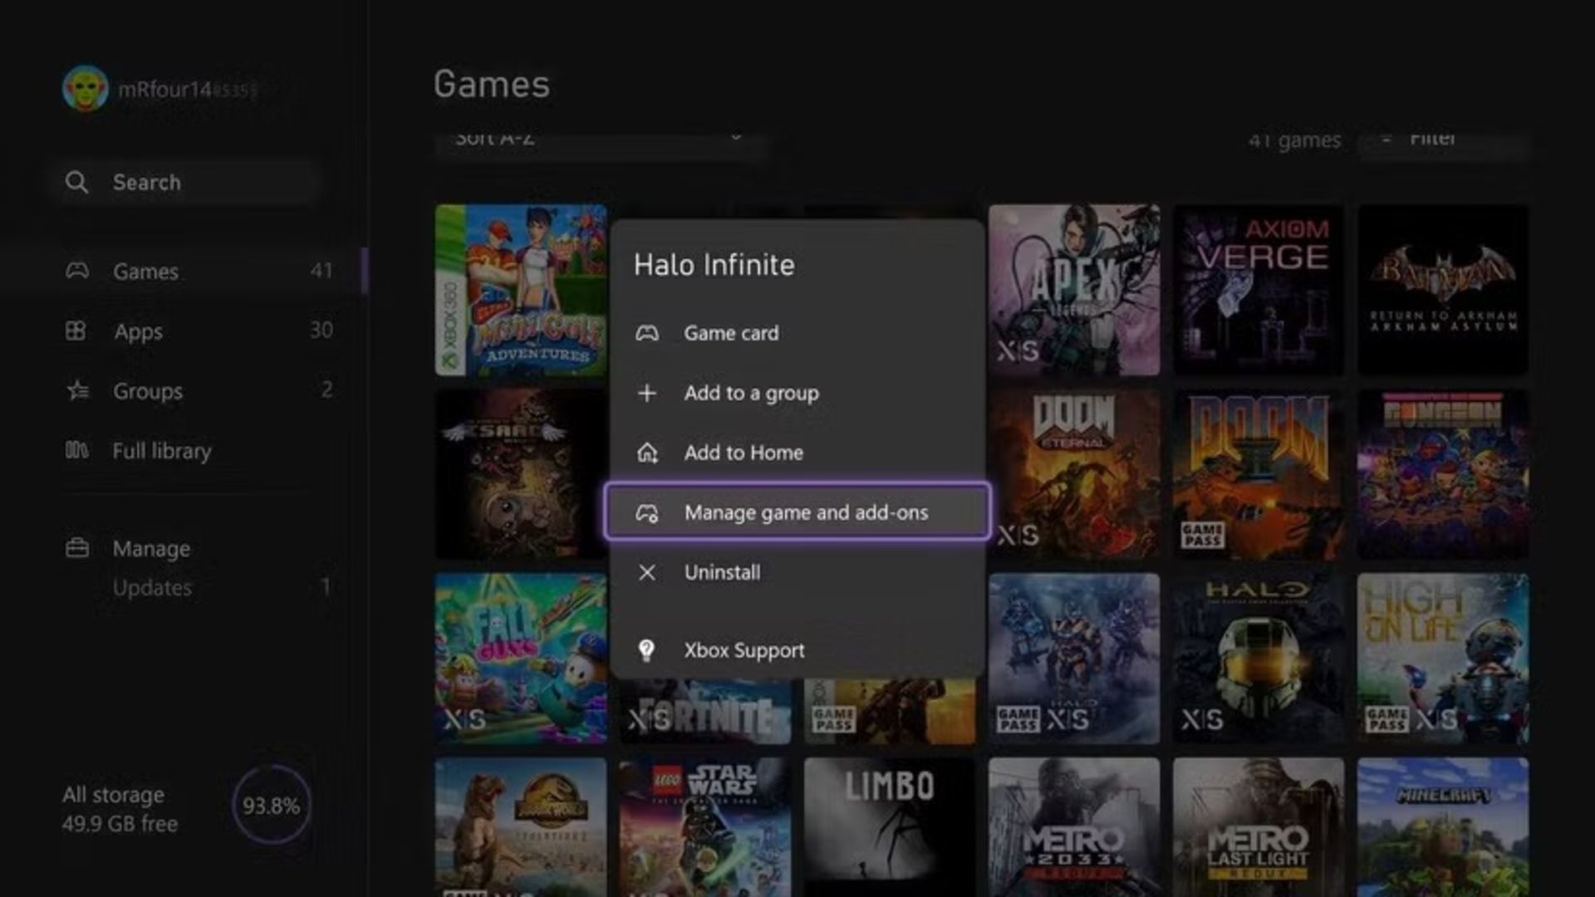Click the 93.8% storage usage circle
The height and width of the screenshot is (897, 1595).
pos(271,806)
